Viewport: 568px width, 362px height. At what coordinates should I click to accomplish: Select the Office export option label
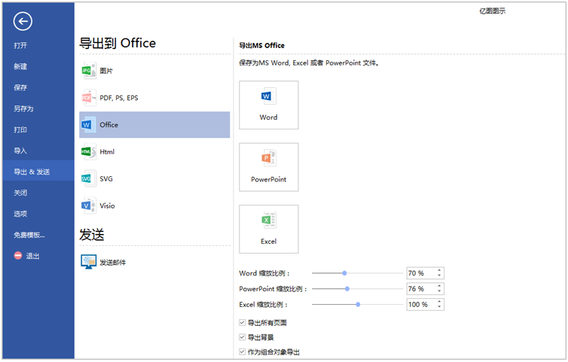click(x=109, y=124)
